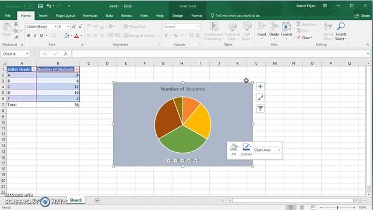The width and height of the screenshot is (373, 210).
Task: Click Select All corner triangle
Action: [3, 64]
